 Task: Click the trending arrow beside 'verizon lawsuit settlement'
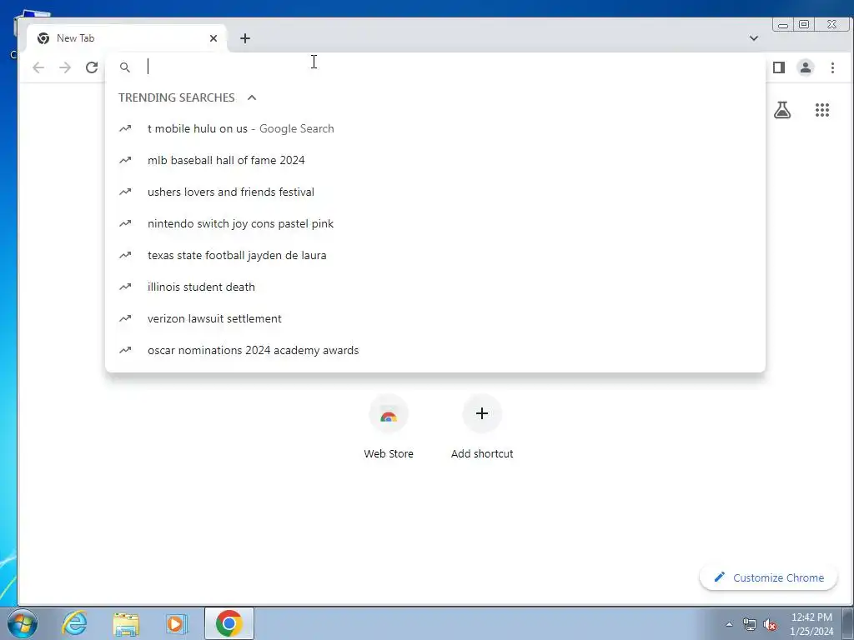click(125, 318)
